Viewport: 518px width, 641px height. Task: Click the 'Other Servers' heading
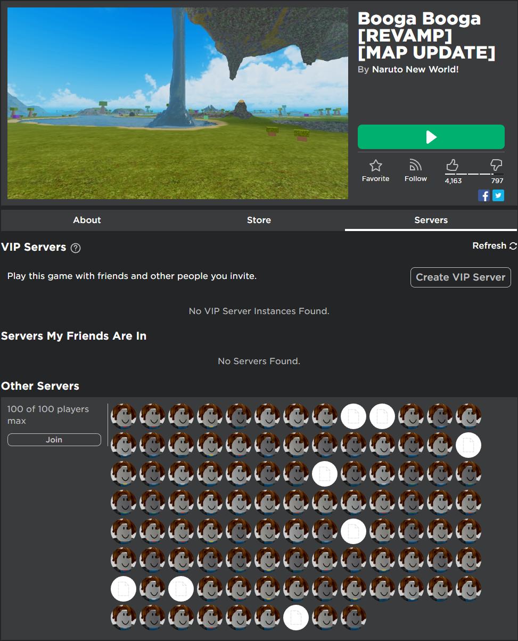click(x=40, y=386)
